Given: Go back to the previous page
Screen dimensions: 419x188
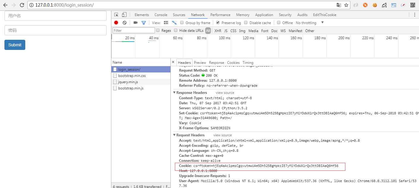Looking at the screenshot, I should click(x=5, y=5).
